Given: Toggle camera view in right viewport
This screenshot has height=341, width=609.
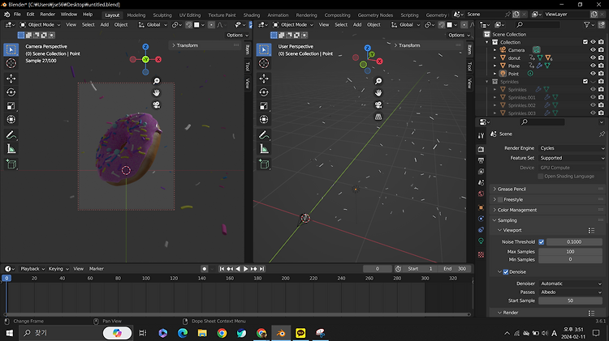Looking at the screenshot, I should click(x=378, y=105).
